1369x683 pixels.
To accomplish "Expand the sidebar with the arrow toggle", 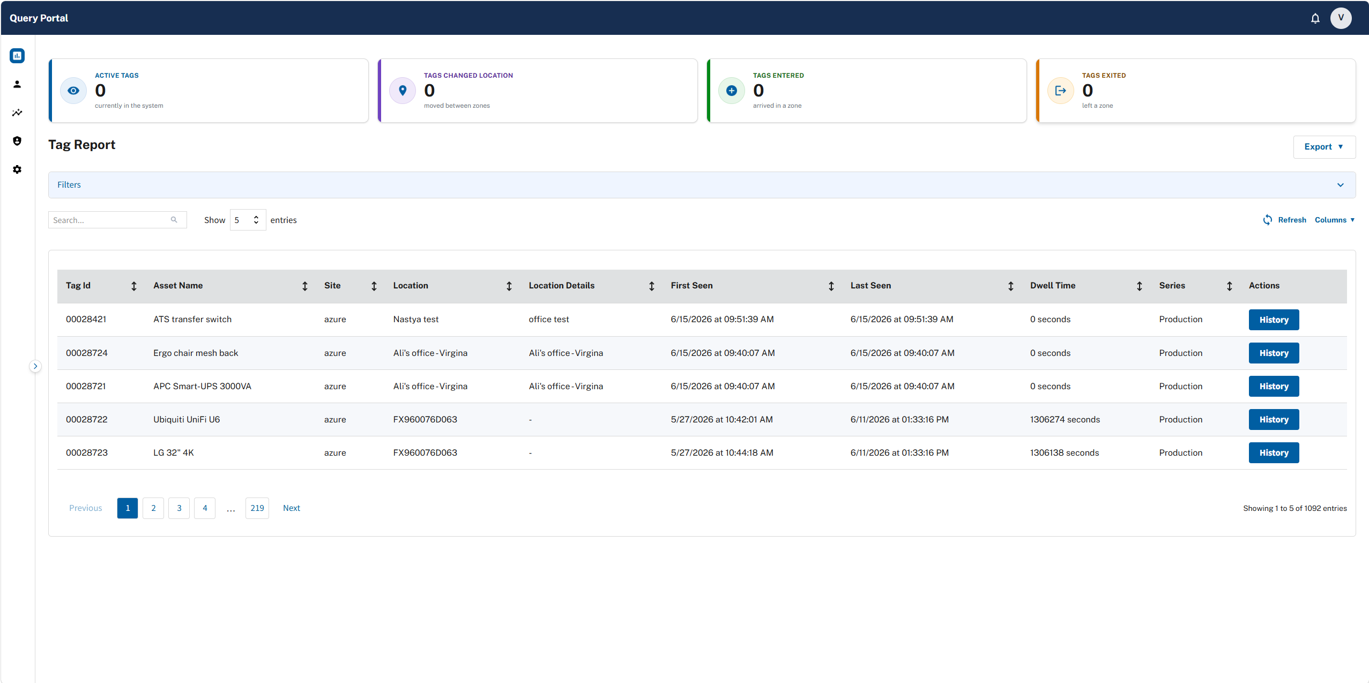I will tap(35, 366).
